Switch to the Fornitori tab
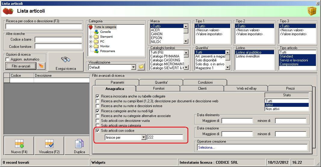The width and height of the screenshot is (321, 167). tap(158, 88)
